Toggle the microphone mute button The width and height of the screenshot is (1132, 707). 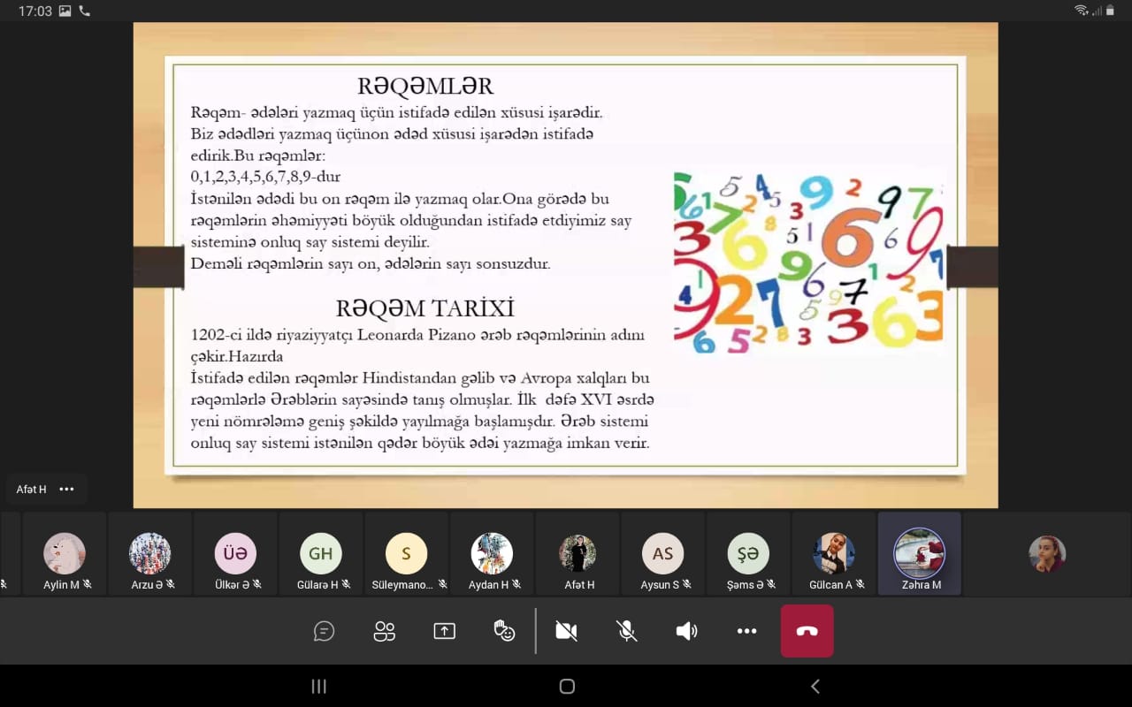[x=626, y=631]
